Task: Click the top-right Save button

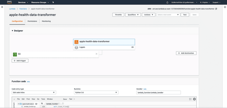Action: [194, 15]
